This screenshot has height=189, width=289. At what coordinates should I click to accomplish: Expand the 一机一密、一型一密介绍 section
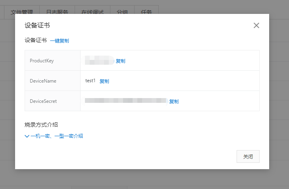[x=54, y=136]
